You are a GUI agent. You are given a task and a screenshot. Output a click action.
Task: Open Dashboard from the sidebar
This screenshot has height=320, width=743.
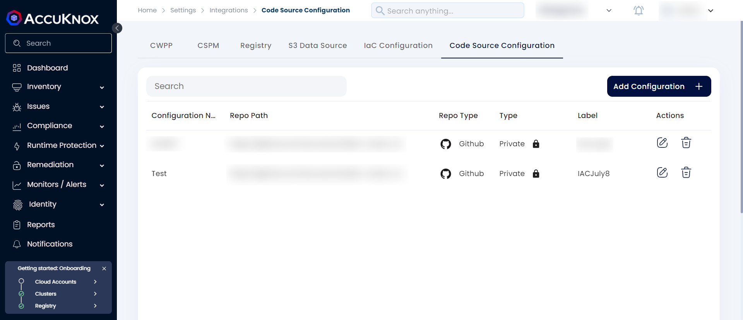click(47, 68)
